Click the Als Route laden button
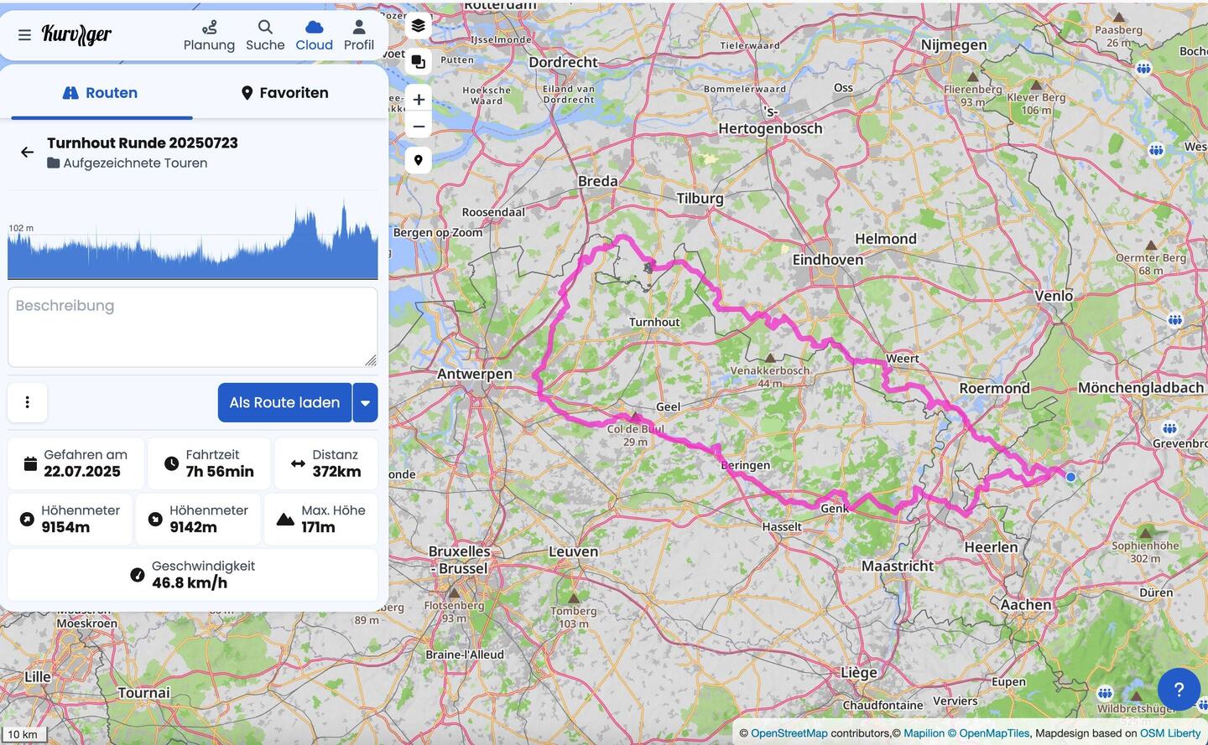Viewport: 1208px width, 745px height. [x=284, y=403]
